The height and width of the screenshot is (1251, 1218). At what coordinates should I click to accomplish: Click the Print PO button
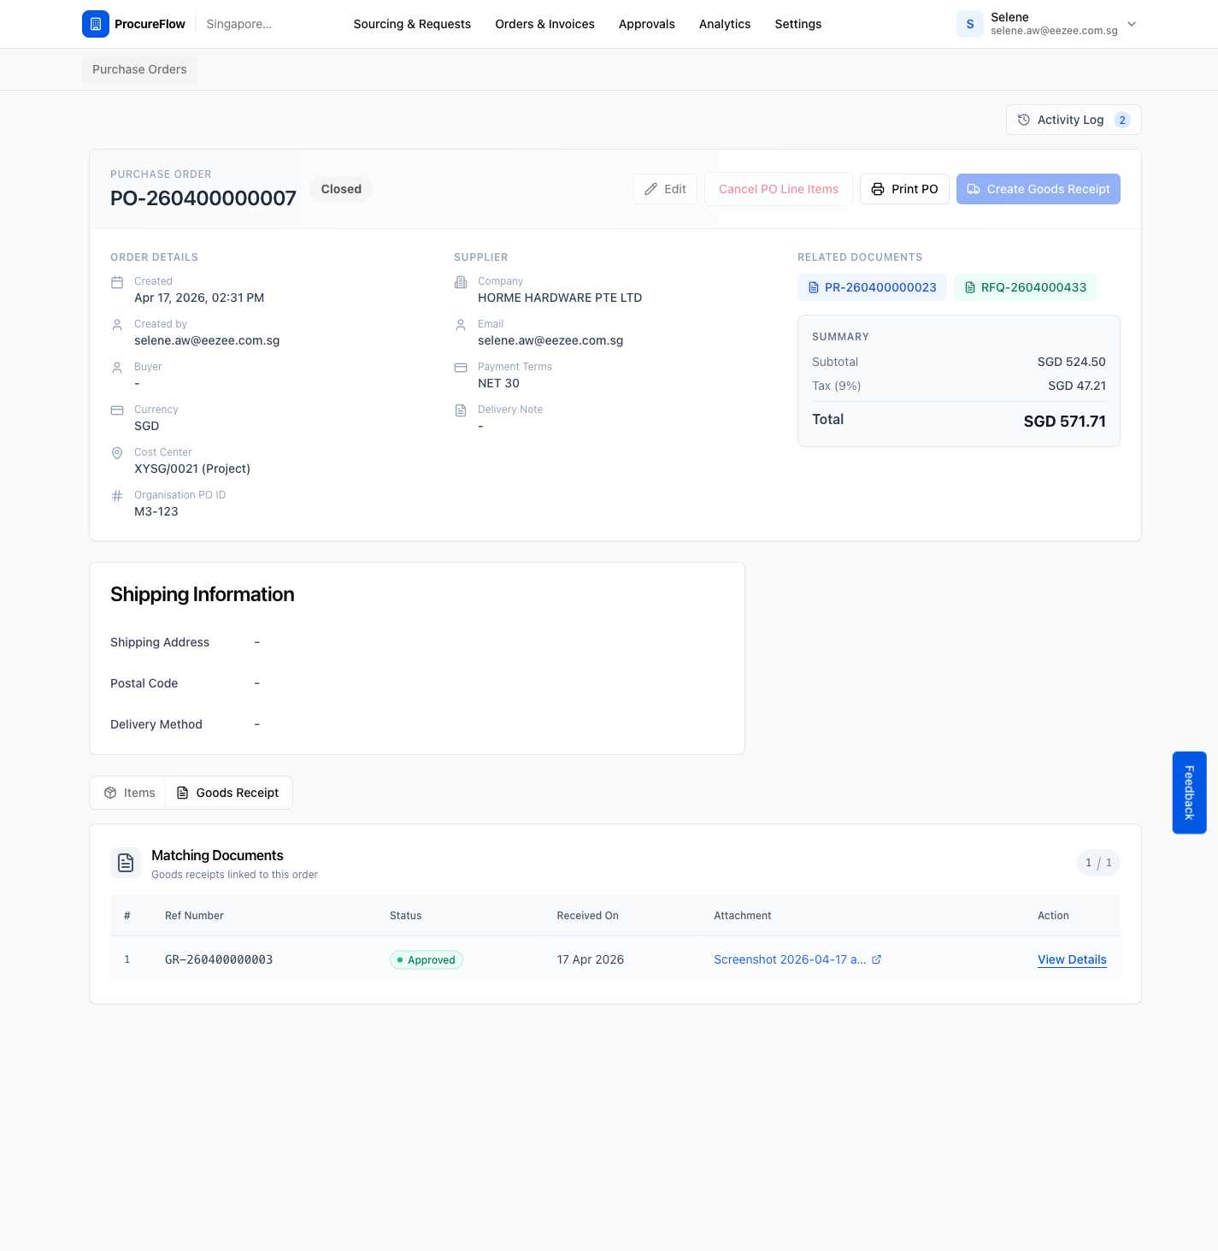coord(904,189)
